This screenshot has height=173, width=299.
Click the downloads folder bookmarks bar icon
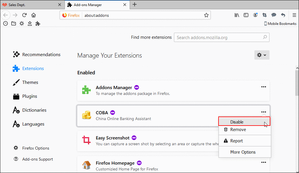pos(14,23)
